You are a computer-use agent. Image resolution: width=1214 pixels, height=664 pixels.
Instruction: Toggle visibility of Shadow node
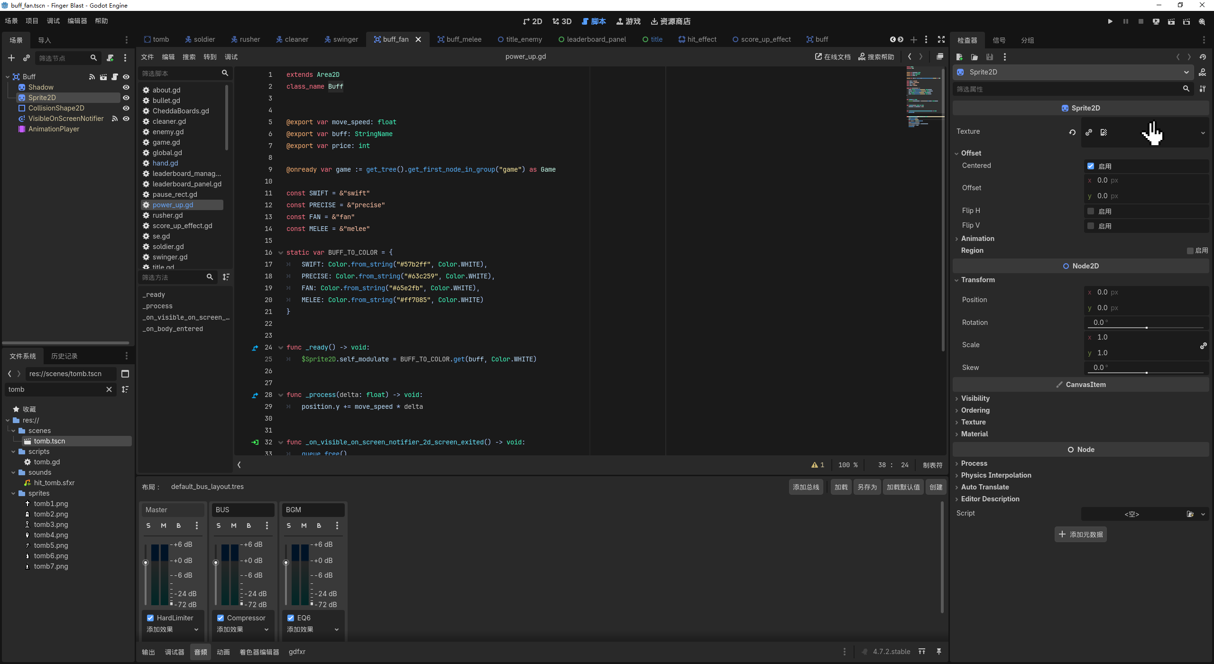126,87
